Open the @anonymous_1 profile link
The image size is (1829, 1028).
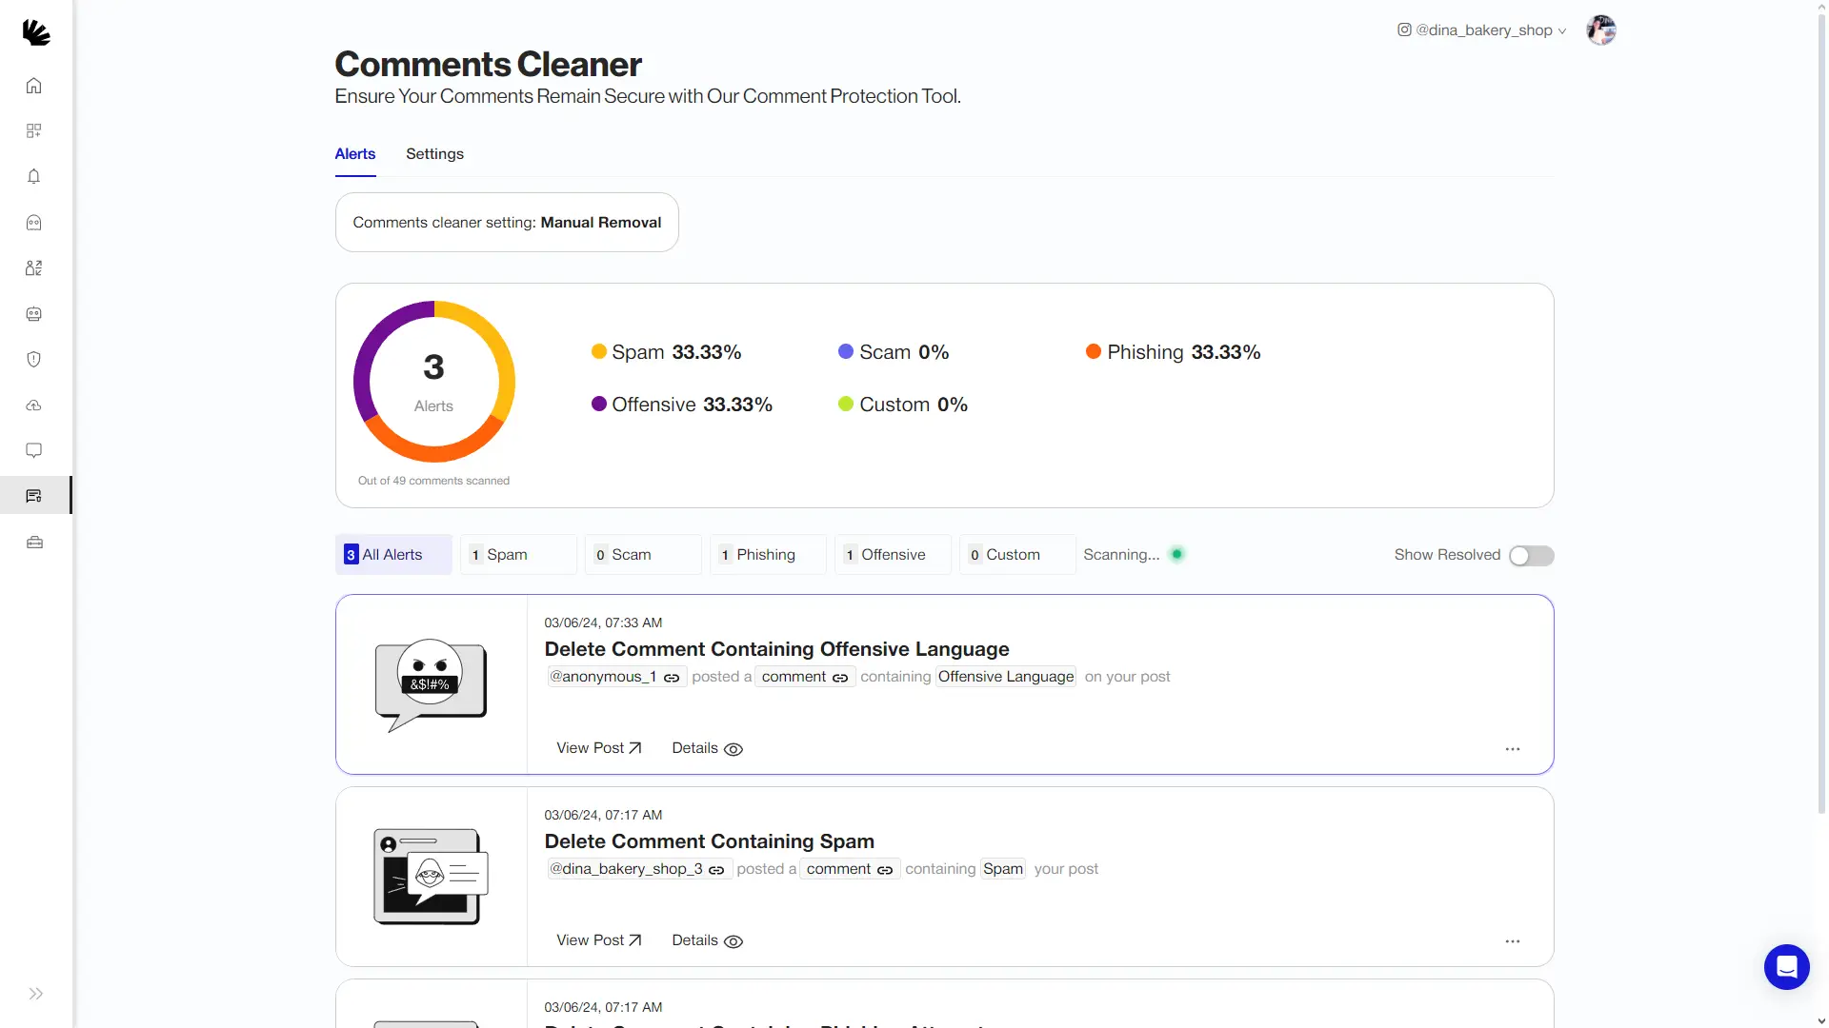[615, 677]
